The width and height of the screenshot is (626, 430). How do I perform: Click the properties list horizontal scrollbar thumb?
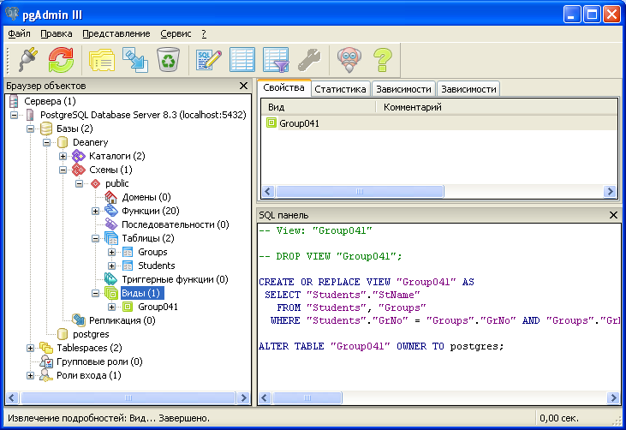coord(360,191)
